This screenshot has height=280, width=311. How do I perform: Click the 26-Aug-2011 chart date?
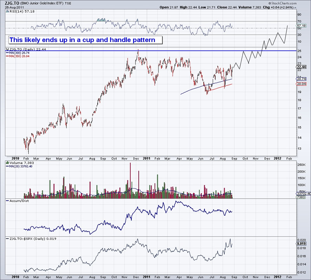coord(14,7)
